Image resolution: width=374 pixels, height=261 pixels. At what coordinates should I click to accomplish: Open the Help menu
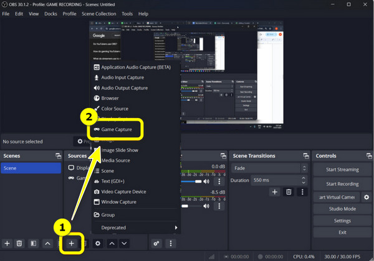[143, 14]
